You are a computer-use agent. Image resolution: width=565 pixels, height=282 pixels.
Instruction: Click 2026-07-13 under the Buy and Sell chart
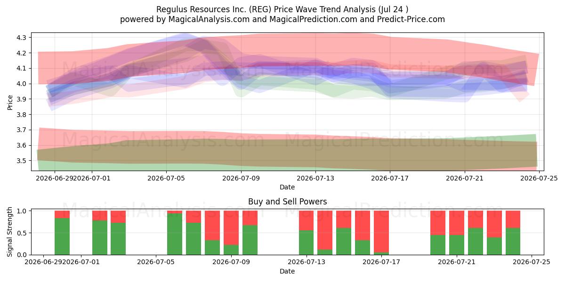pos(307,262)
